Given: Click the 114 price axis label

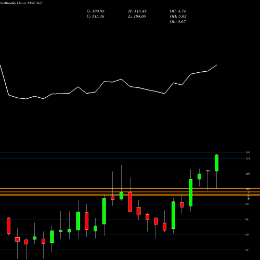Looking at the screenshot, I should [248, 159].
